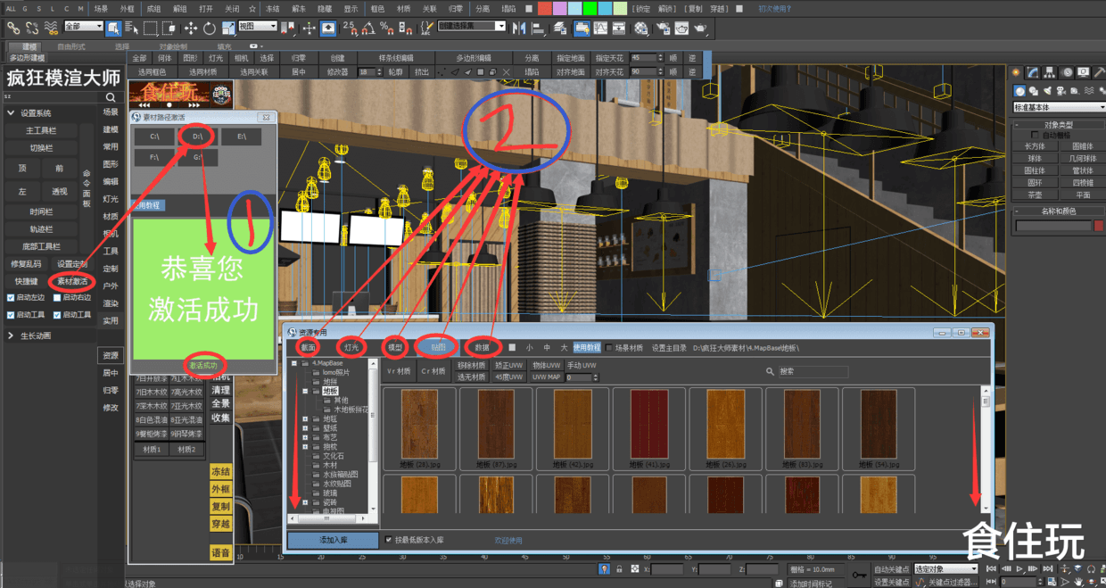Open the 灯光 tab in resource window

point(351,346)
